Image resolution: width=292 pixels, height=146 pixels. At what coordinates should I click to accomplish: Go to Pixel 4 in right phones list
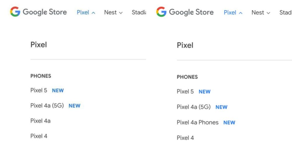[185, 138]
